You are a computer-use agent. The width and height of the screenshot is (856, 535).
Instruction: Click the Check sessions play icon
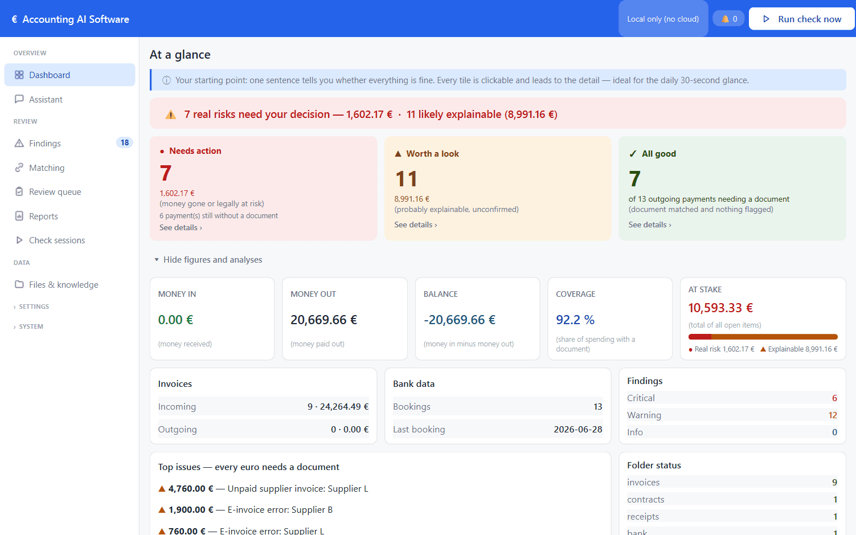click(x=19, y=240)
